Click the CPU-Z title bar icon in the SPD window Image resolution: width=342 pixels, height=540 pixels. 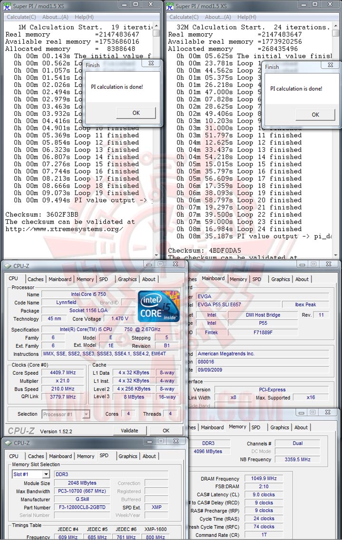click(8, 443)
